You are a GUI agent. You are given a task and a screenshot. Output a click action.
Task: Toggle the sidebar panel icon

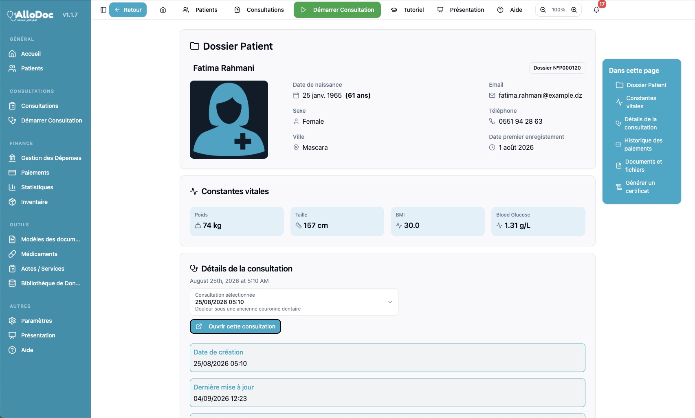point(103,10)
